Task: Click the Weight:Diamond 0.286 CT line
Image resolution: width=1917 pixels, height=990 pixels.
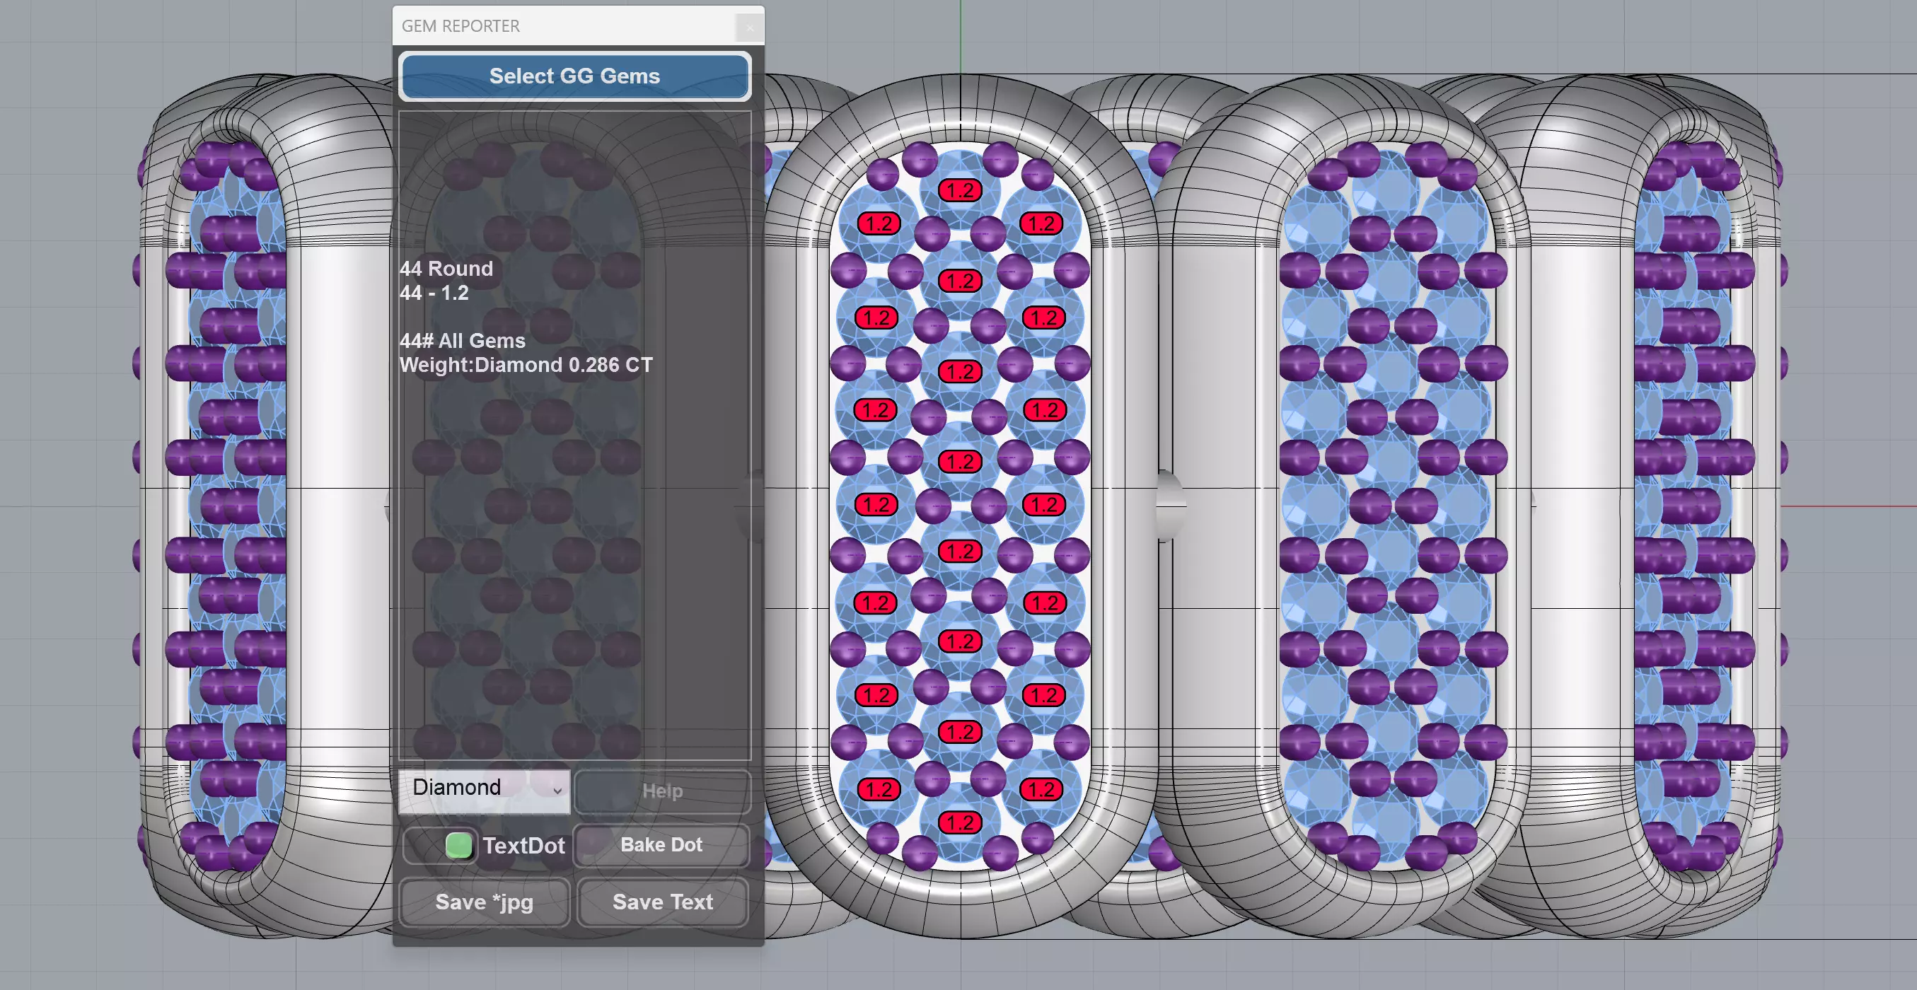Action: [x=526, y=365]
